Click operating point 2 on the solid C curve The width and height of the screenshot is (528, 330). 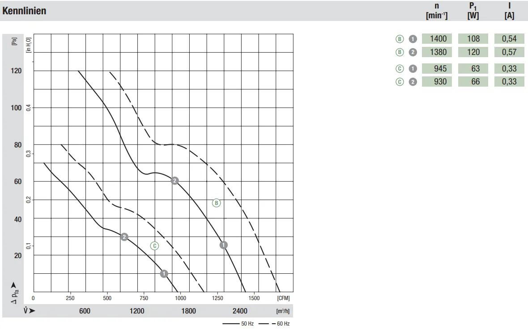(124, 237)
